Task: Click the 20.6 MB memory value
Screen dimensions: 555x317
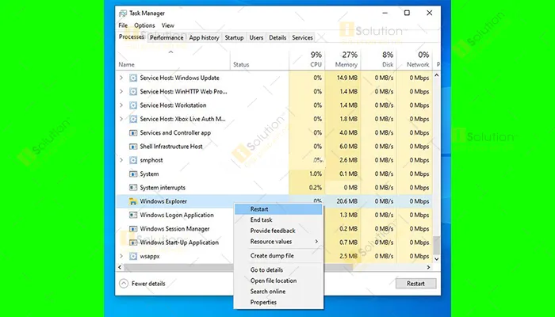Action: click(x=347, y=201)
